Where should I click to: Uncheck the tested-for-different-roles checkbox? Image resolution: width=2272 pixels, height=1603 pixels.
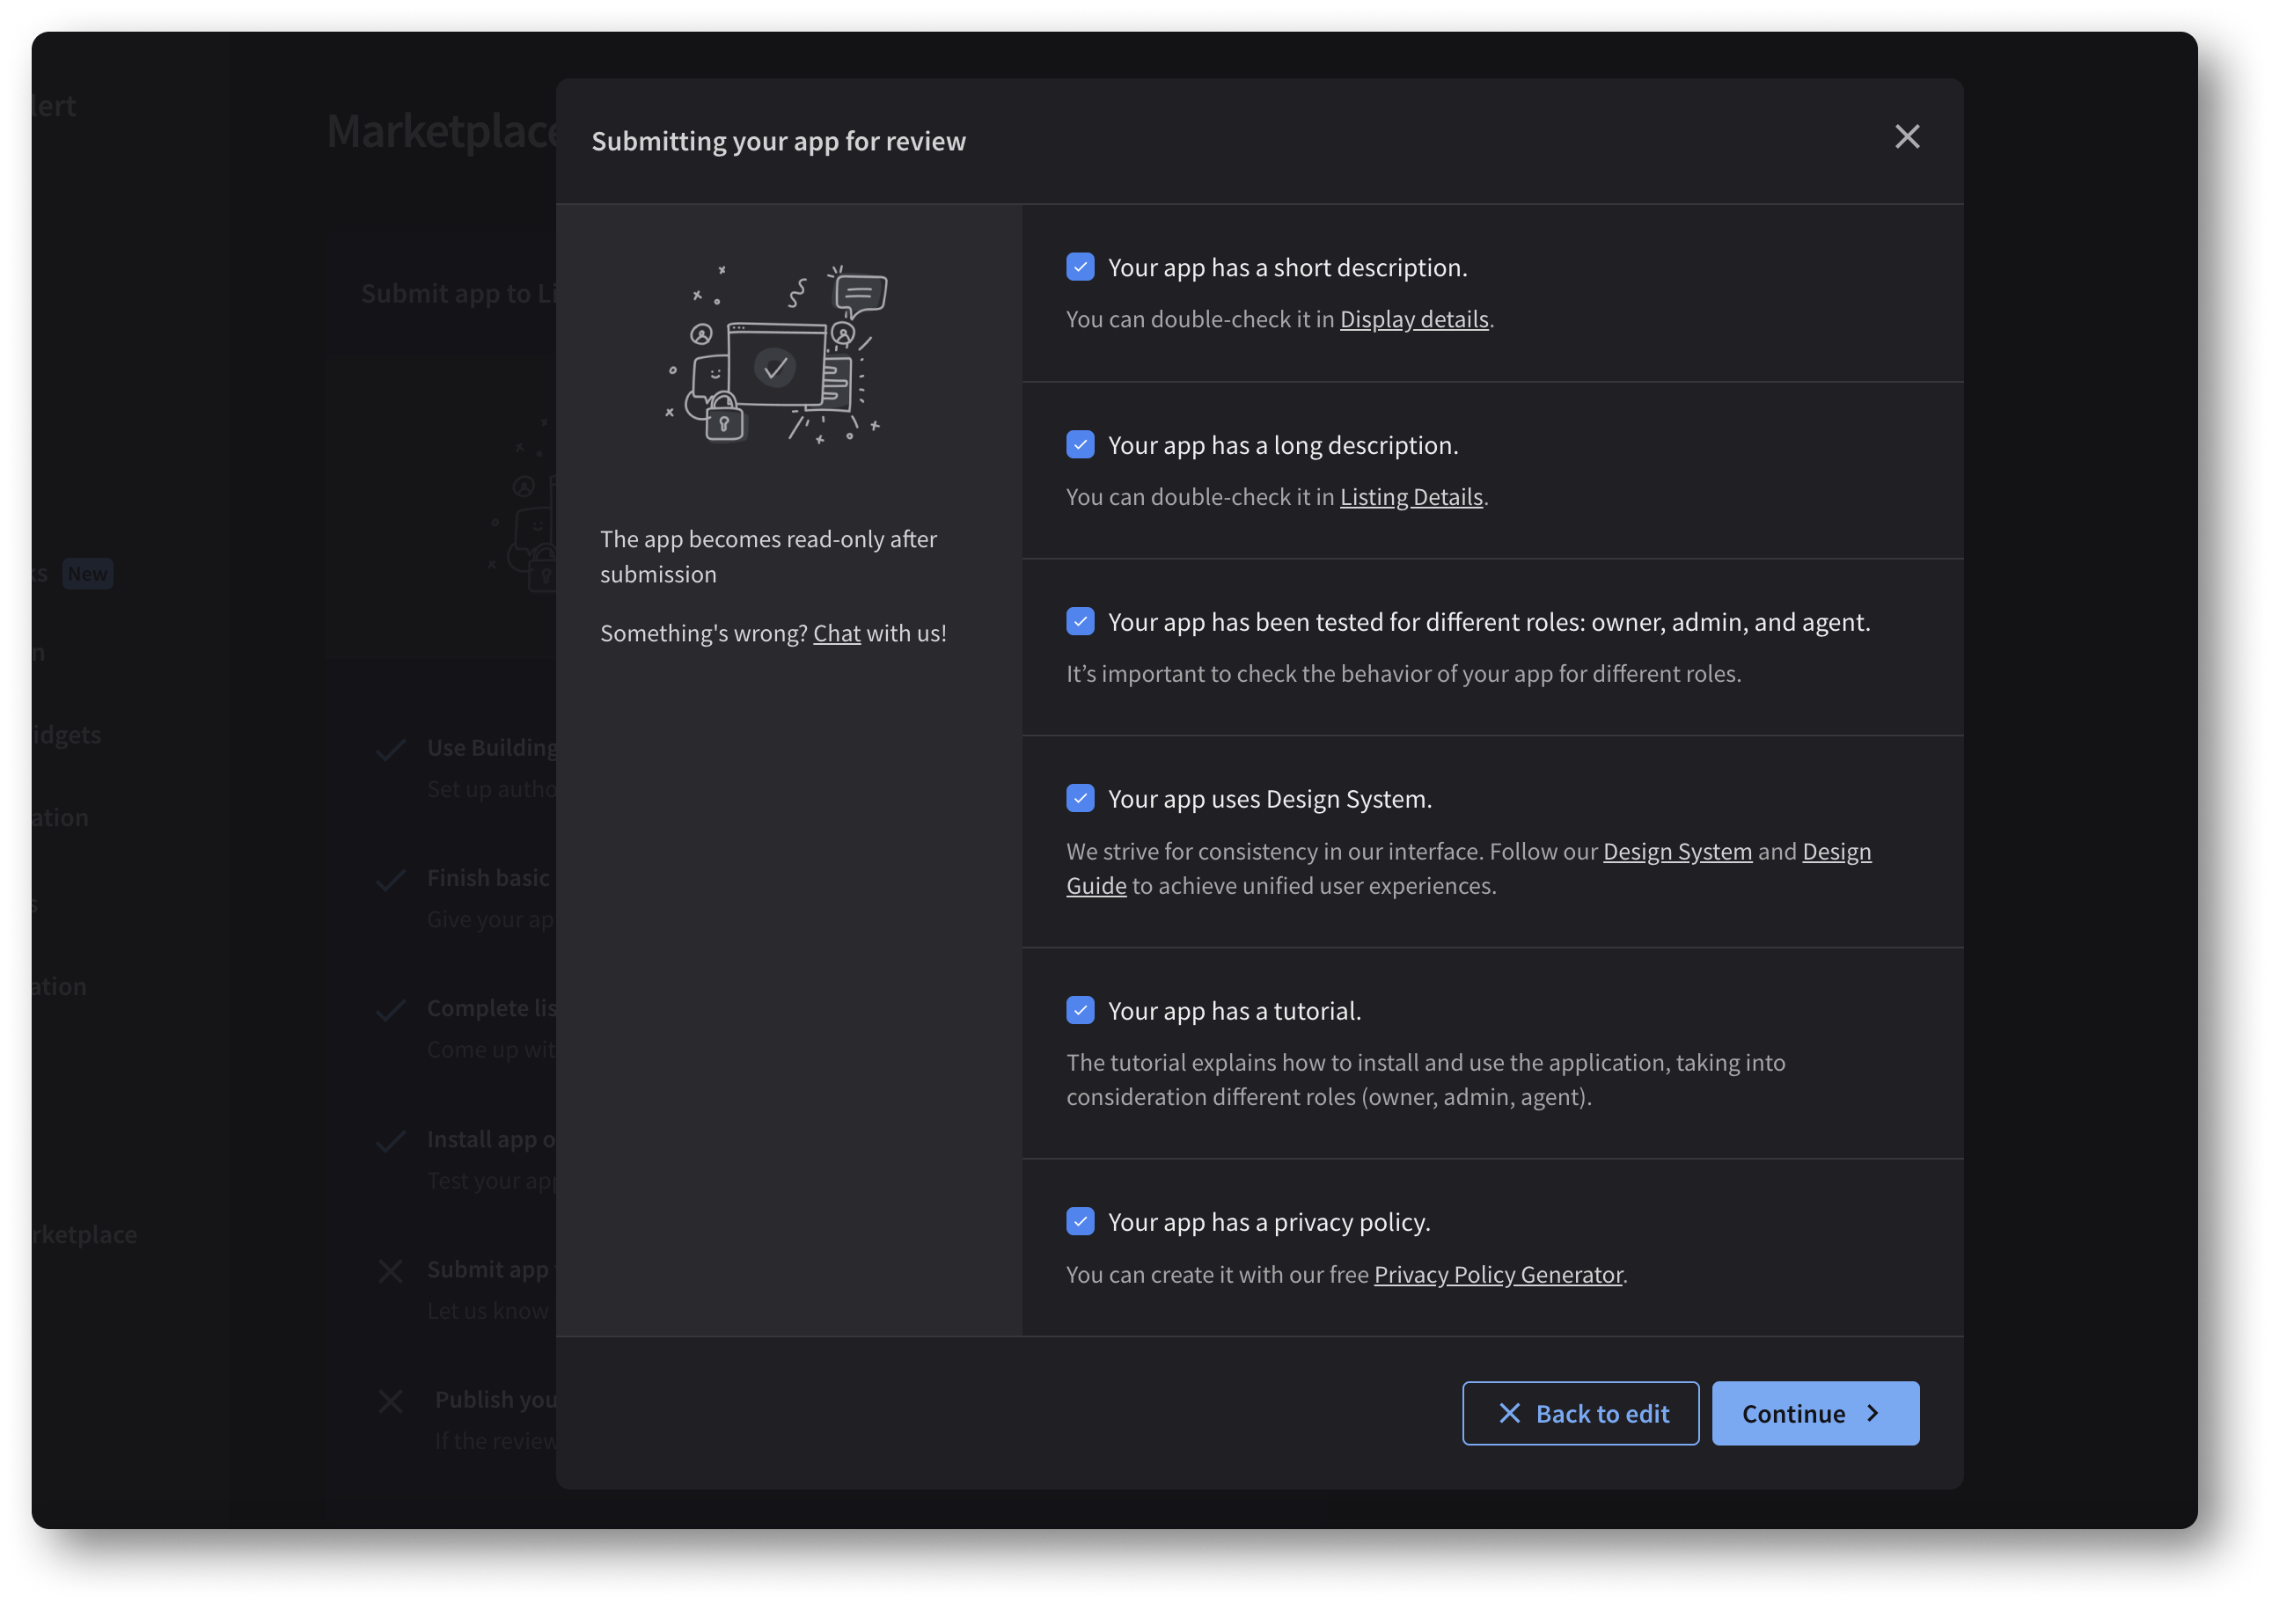[1080, 621]
